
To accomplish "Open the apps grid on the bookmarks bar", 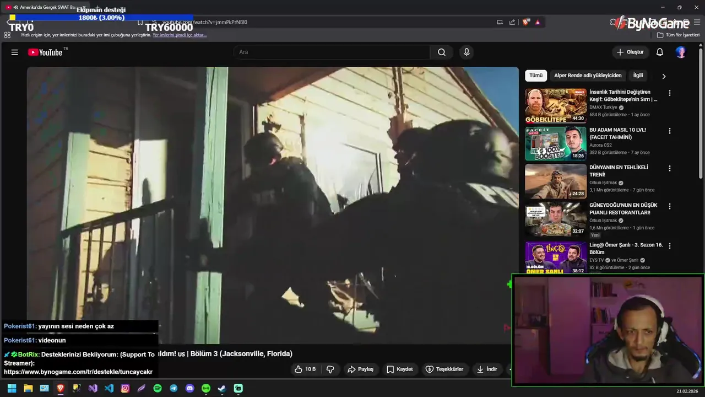I will point(7,35).
